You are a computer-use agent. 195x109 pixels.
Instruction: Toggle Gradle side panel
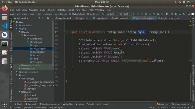(x=193, y=22)
